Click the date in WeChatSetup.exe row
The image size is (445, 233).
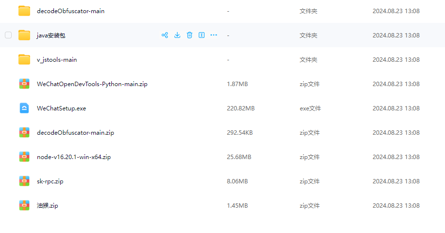tap(396, 108)
